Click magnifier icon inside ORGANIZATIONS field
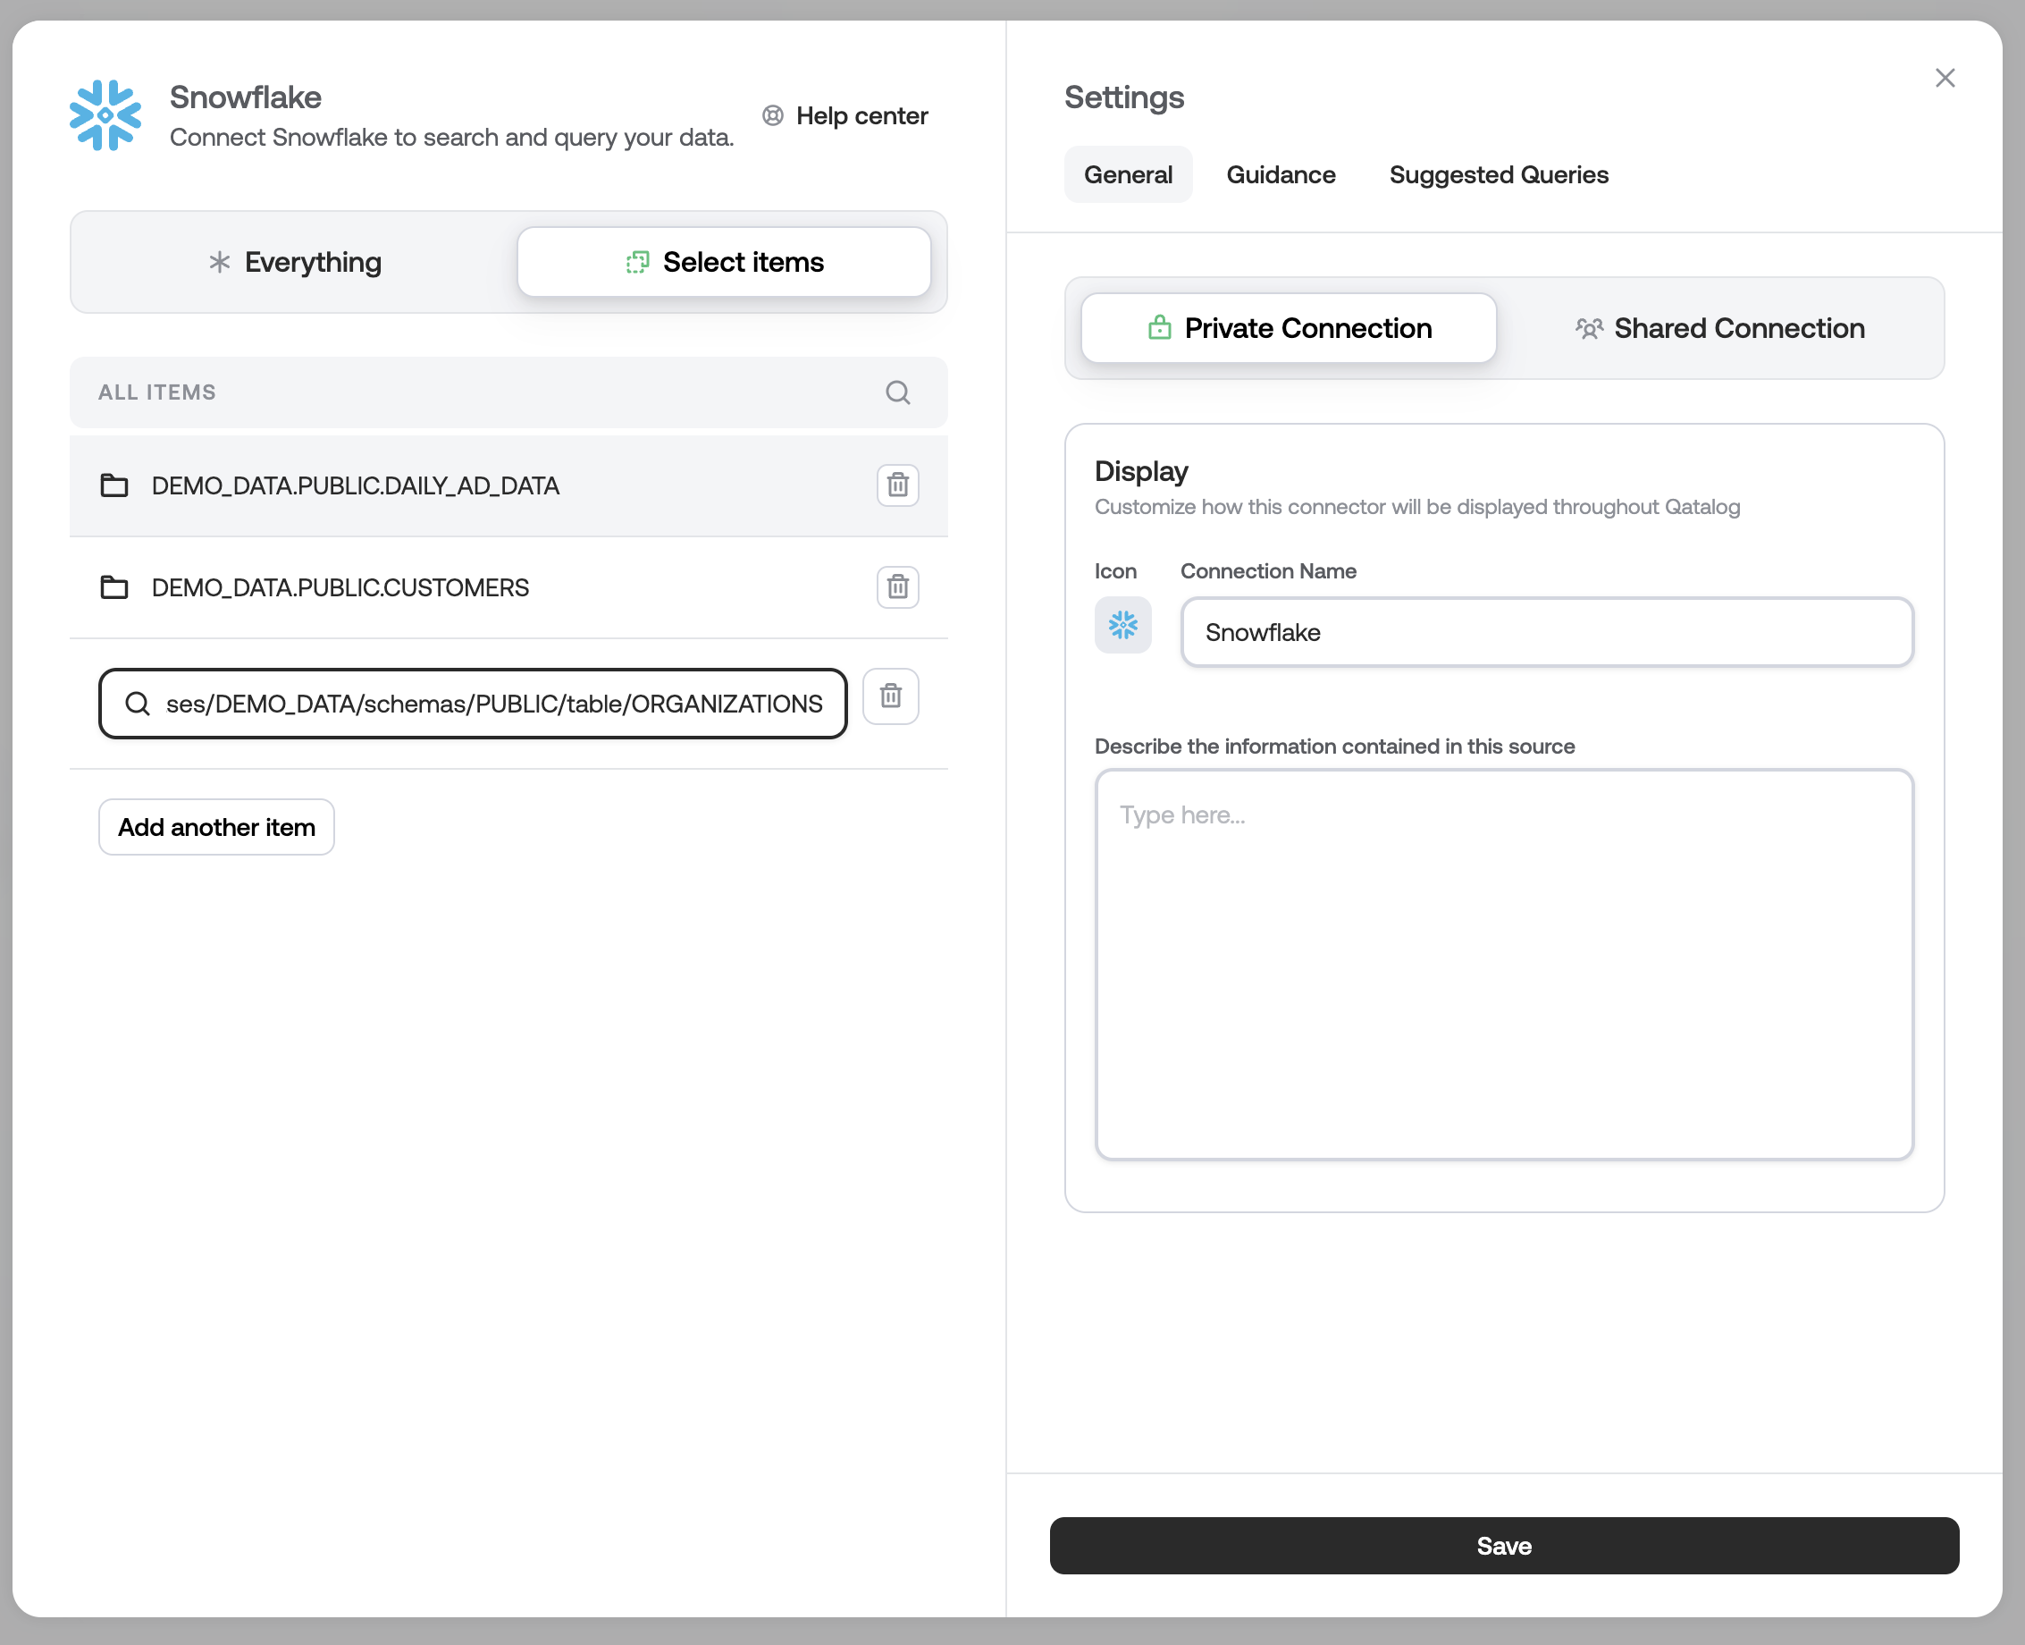Viewport: 2025px width, 1645px height. coord(139,704)
